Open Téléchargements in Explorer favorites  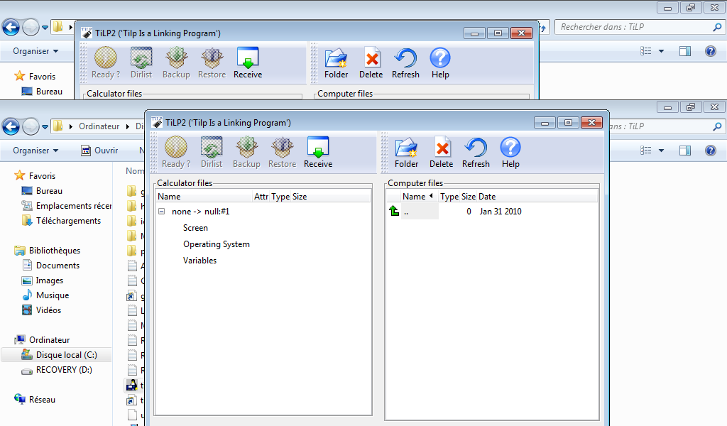pos(68,221)
